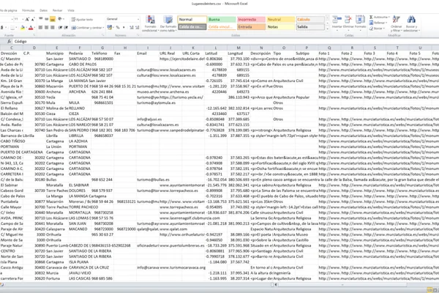Click cell ISLA PLANA in Pedanía

[x=80, y=262]
